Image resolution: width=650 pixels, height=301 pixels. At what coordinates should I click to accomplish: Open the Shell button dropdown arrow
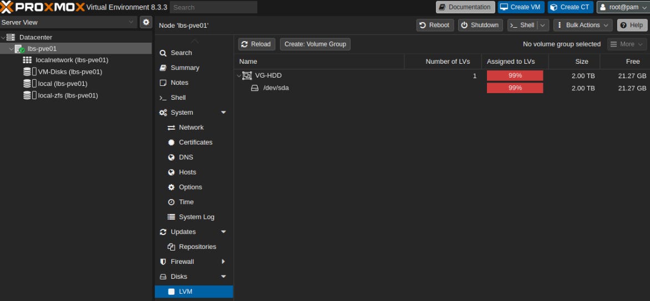tap(542, 25)
